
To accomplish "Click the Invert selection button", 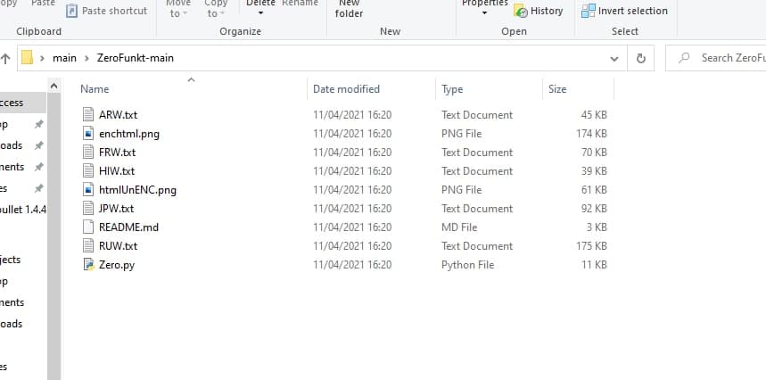I will pos(624,11).
